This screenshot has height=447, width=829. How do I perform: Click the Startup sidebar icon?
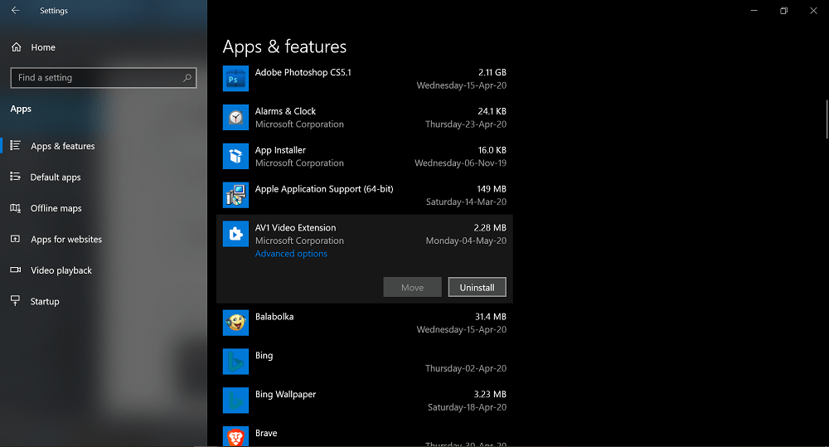pos(15,301)
